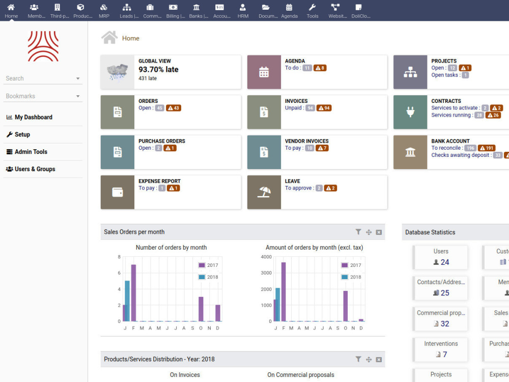
Task: Expand the Bookmarks dropdown arrow
Action: coord(78,96)
